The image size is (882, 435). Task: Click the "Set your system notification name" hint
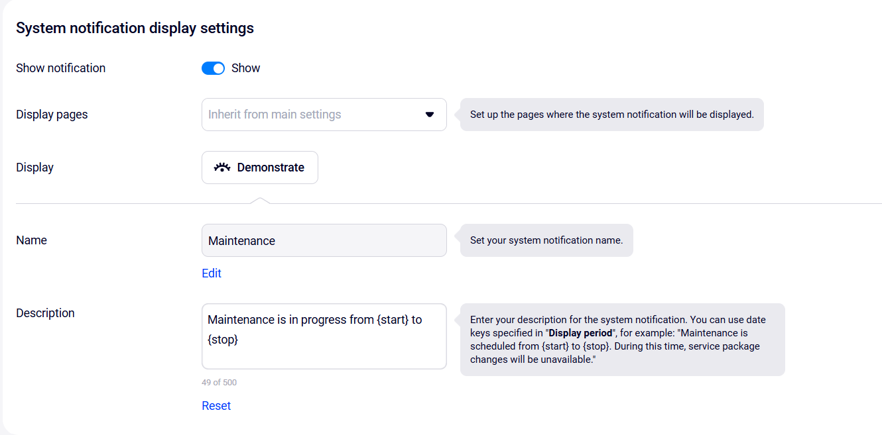pos(546,240)
